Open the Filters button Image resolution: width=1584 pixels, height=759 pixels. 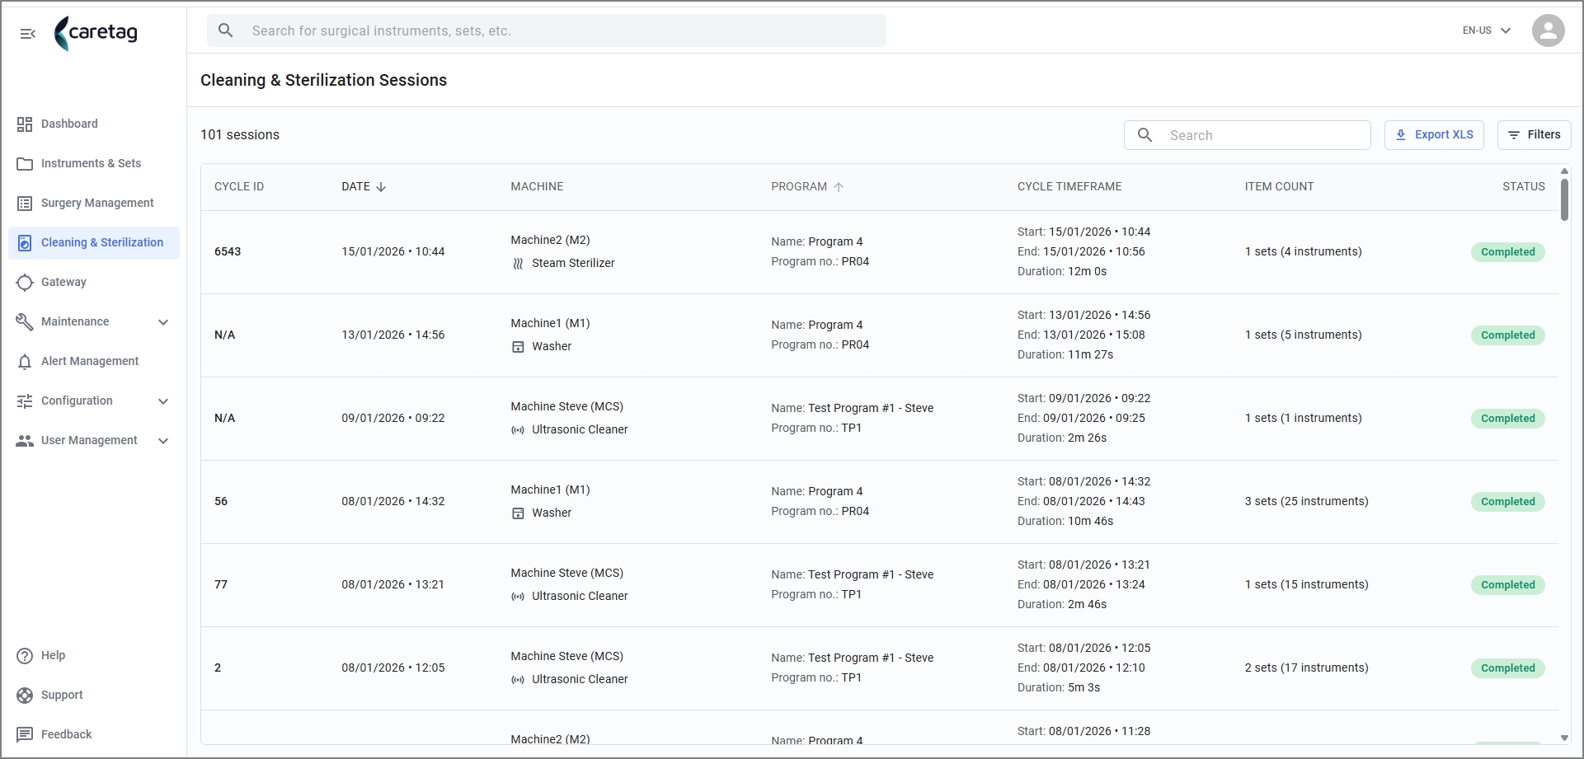tap(1534, 135)
